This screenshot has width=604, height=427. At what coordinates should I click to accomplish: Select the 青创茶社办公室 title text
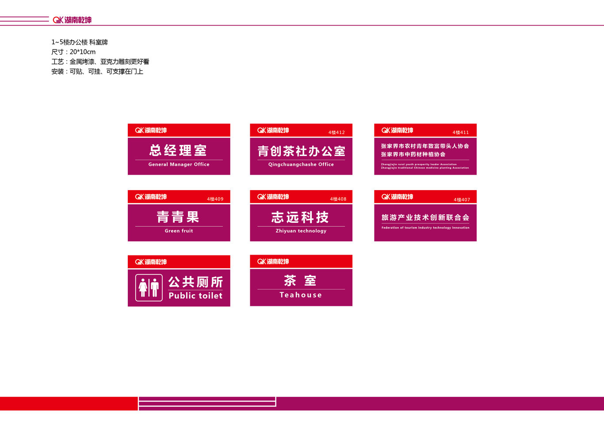(x=301, y=151)
